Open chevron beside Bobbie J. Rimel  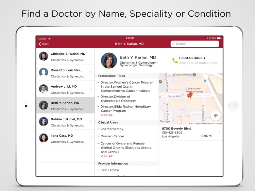(x=91, y=121)
